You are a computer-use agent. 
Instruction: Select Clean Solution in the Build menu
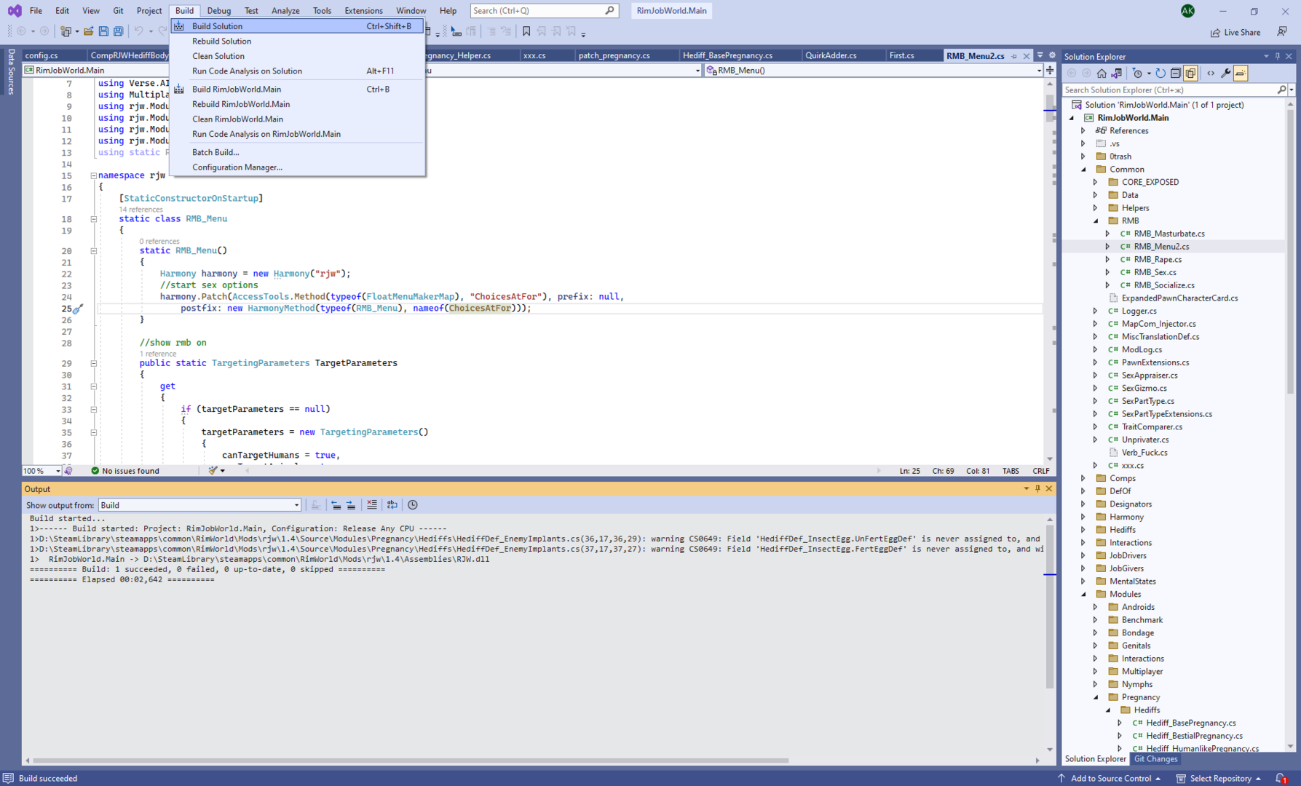click(x=297, y=56)
